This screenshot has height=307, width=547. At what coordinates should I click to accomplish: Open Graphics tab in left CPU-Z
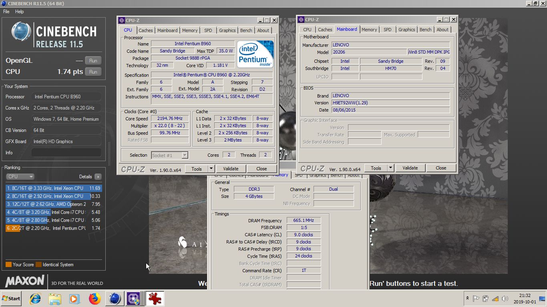point(227,30)
